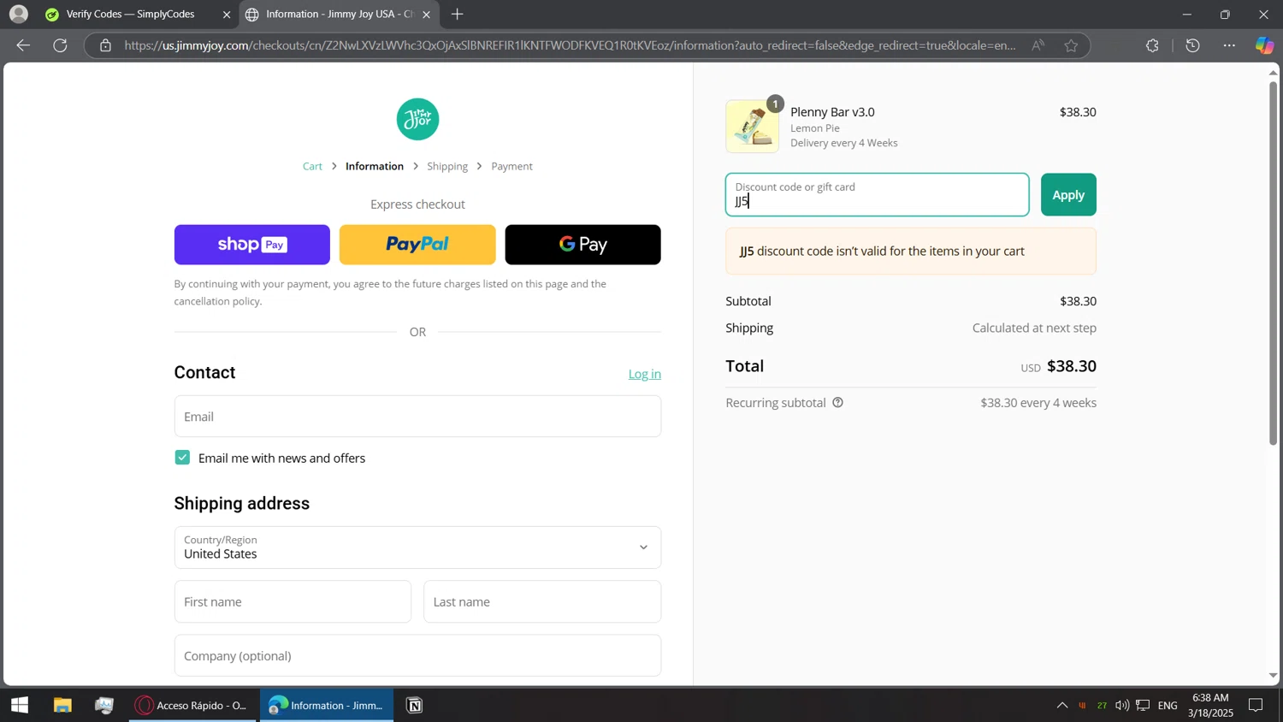Focus the Last name field

click(x=542, y=602)
